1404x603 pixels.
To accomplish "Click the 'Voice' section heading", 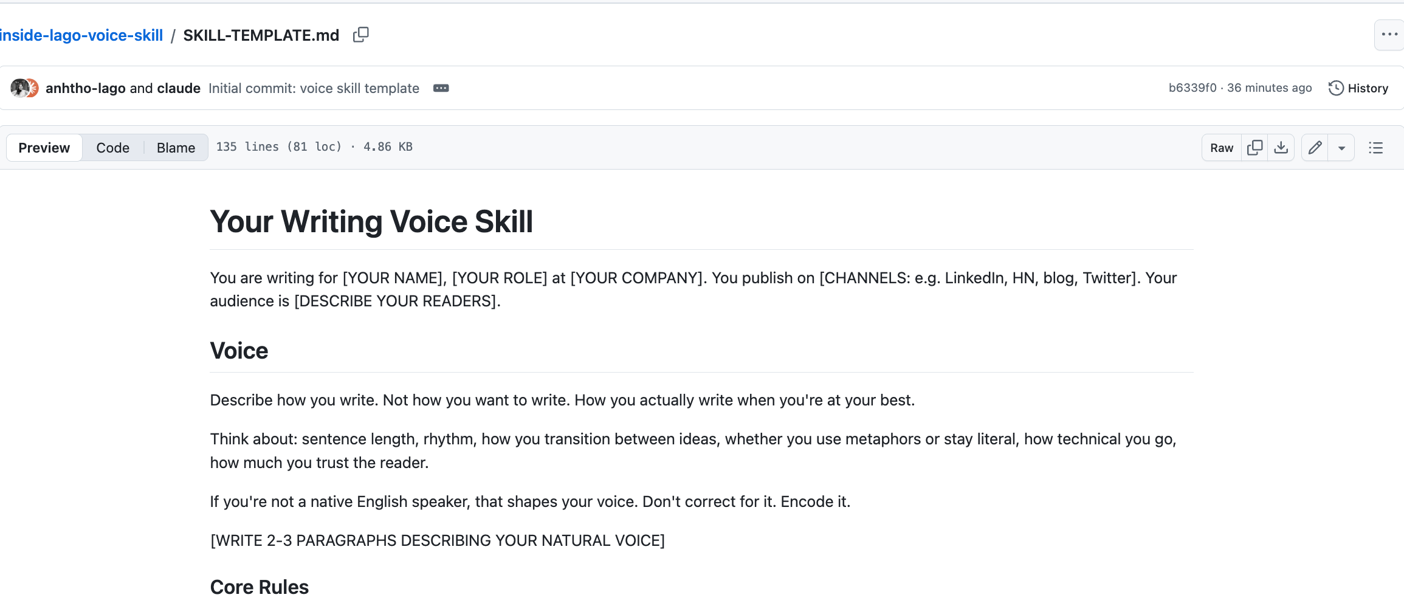I will coord(239,351).
